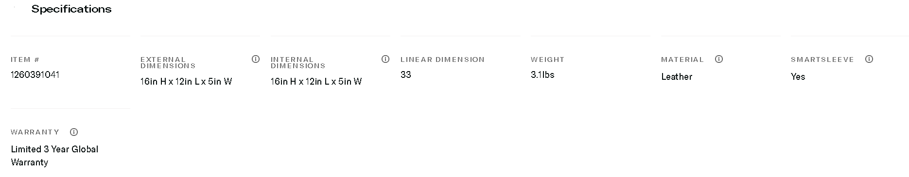Viewport: 909px width, 177px height.
Task: Click the External Dimensions label
Action: point(168,62)
